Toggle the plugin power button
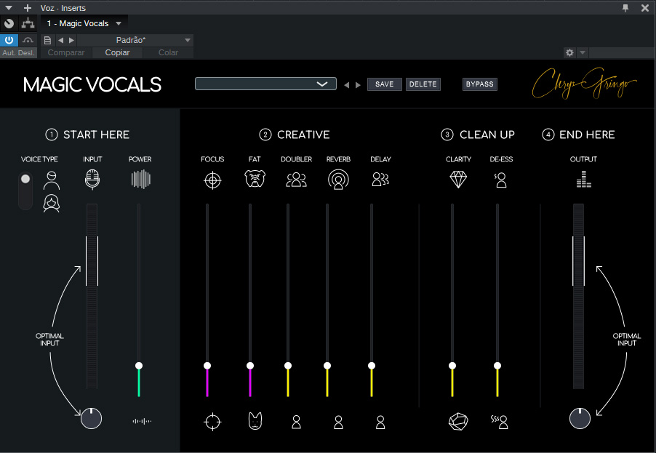This screenshot has width=656, height=453. (x=9, y=40)
